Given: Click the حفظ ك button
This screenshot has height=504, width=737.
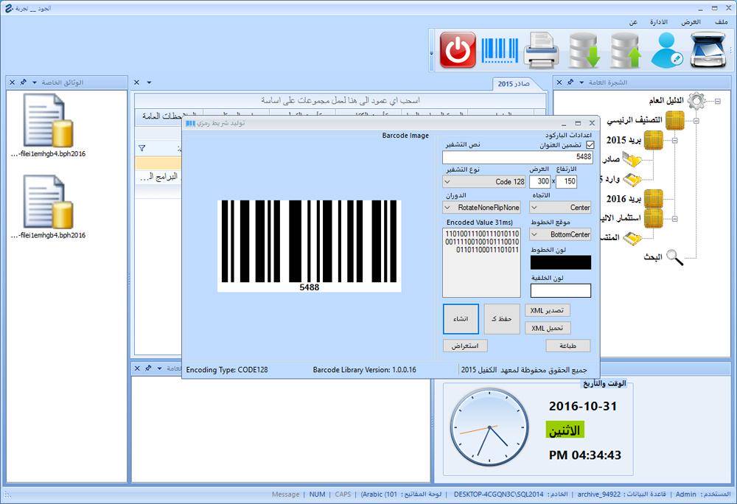Looking at the screenshot, I should tap(501, 319).
